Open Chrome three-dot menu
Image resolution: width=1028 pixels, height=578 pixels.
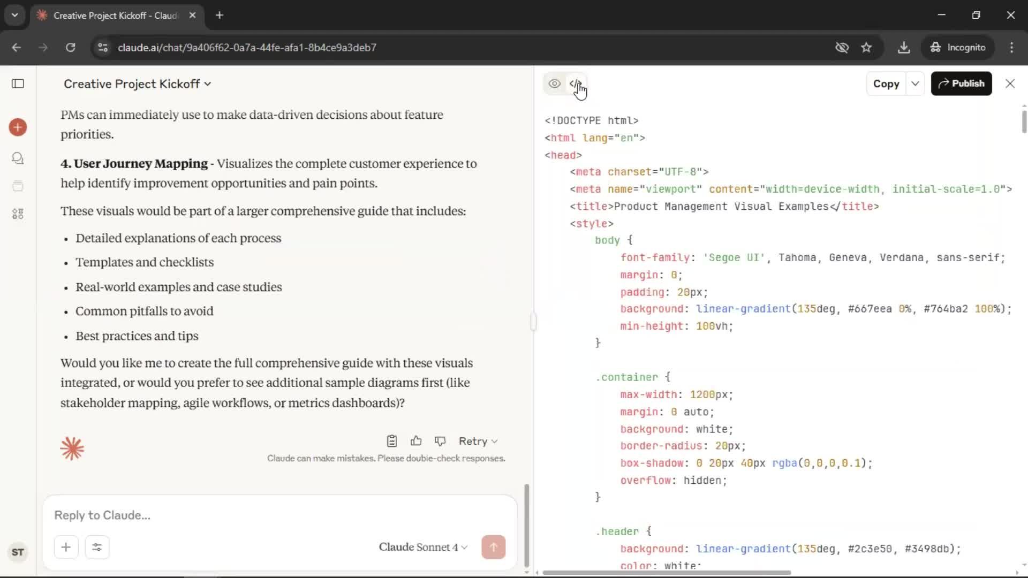[1011, 47]
